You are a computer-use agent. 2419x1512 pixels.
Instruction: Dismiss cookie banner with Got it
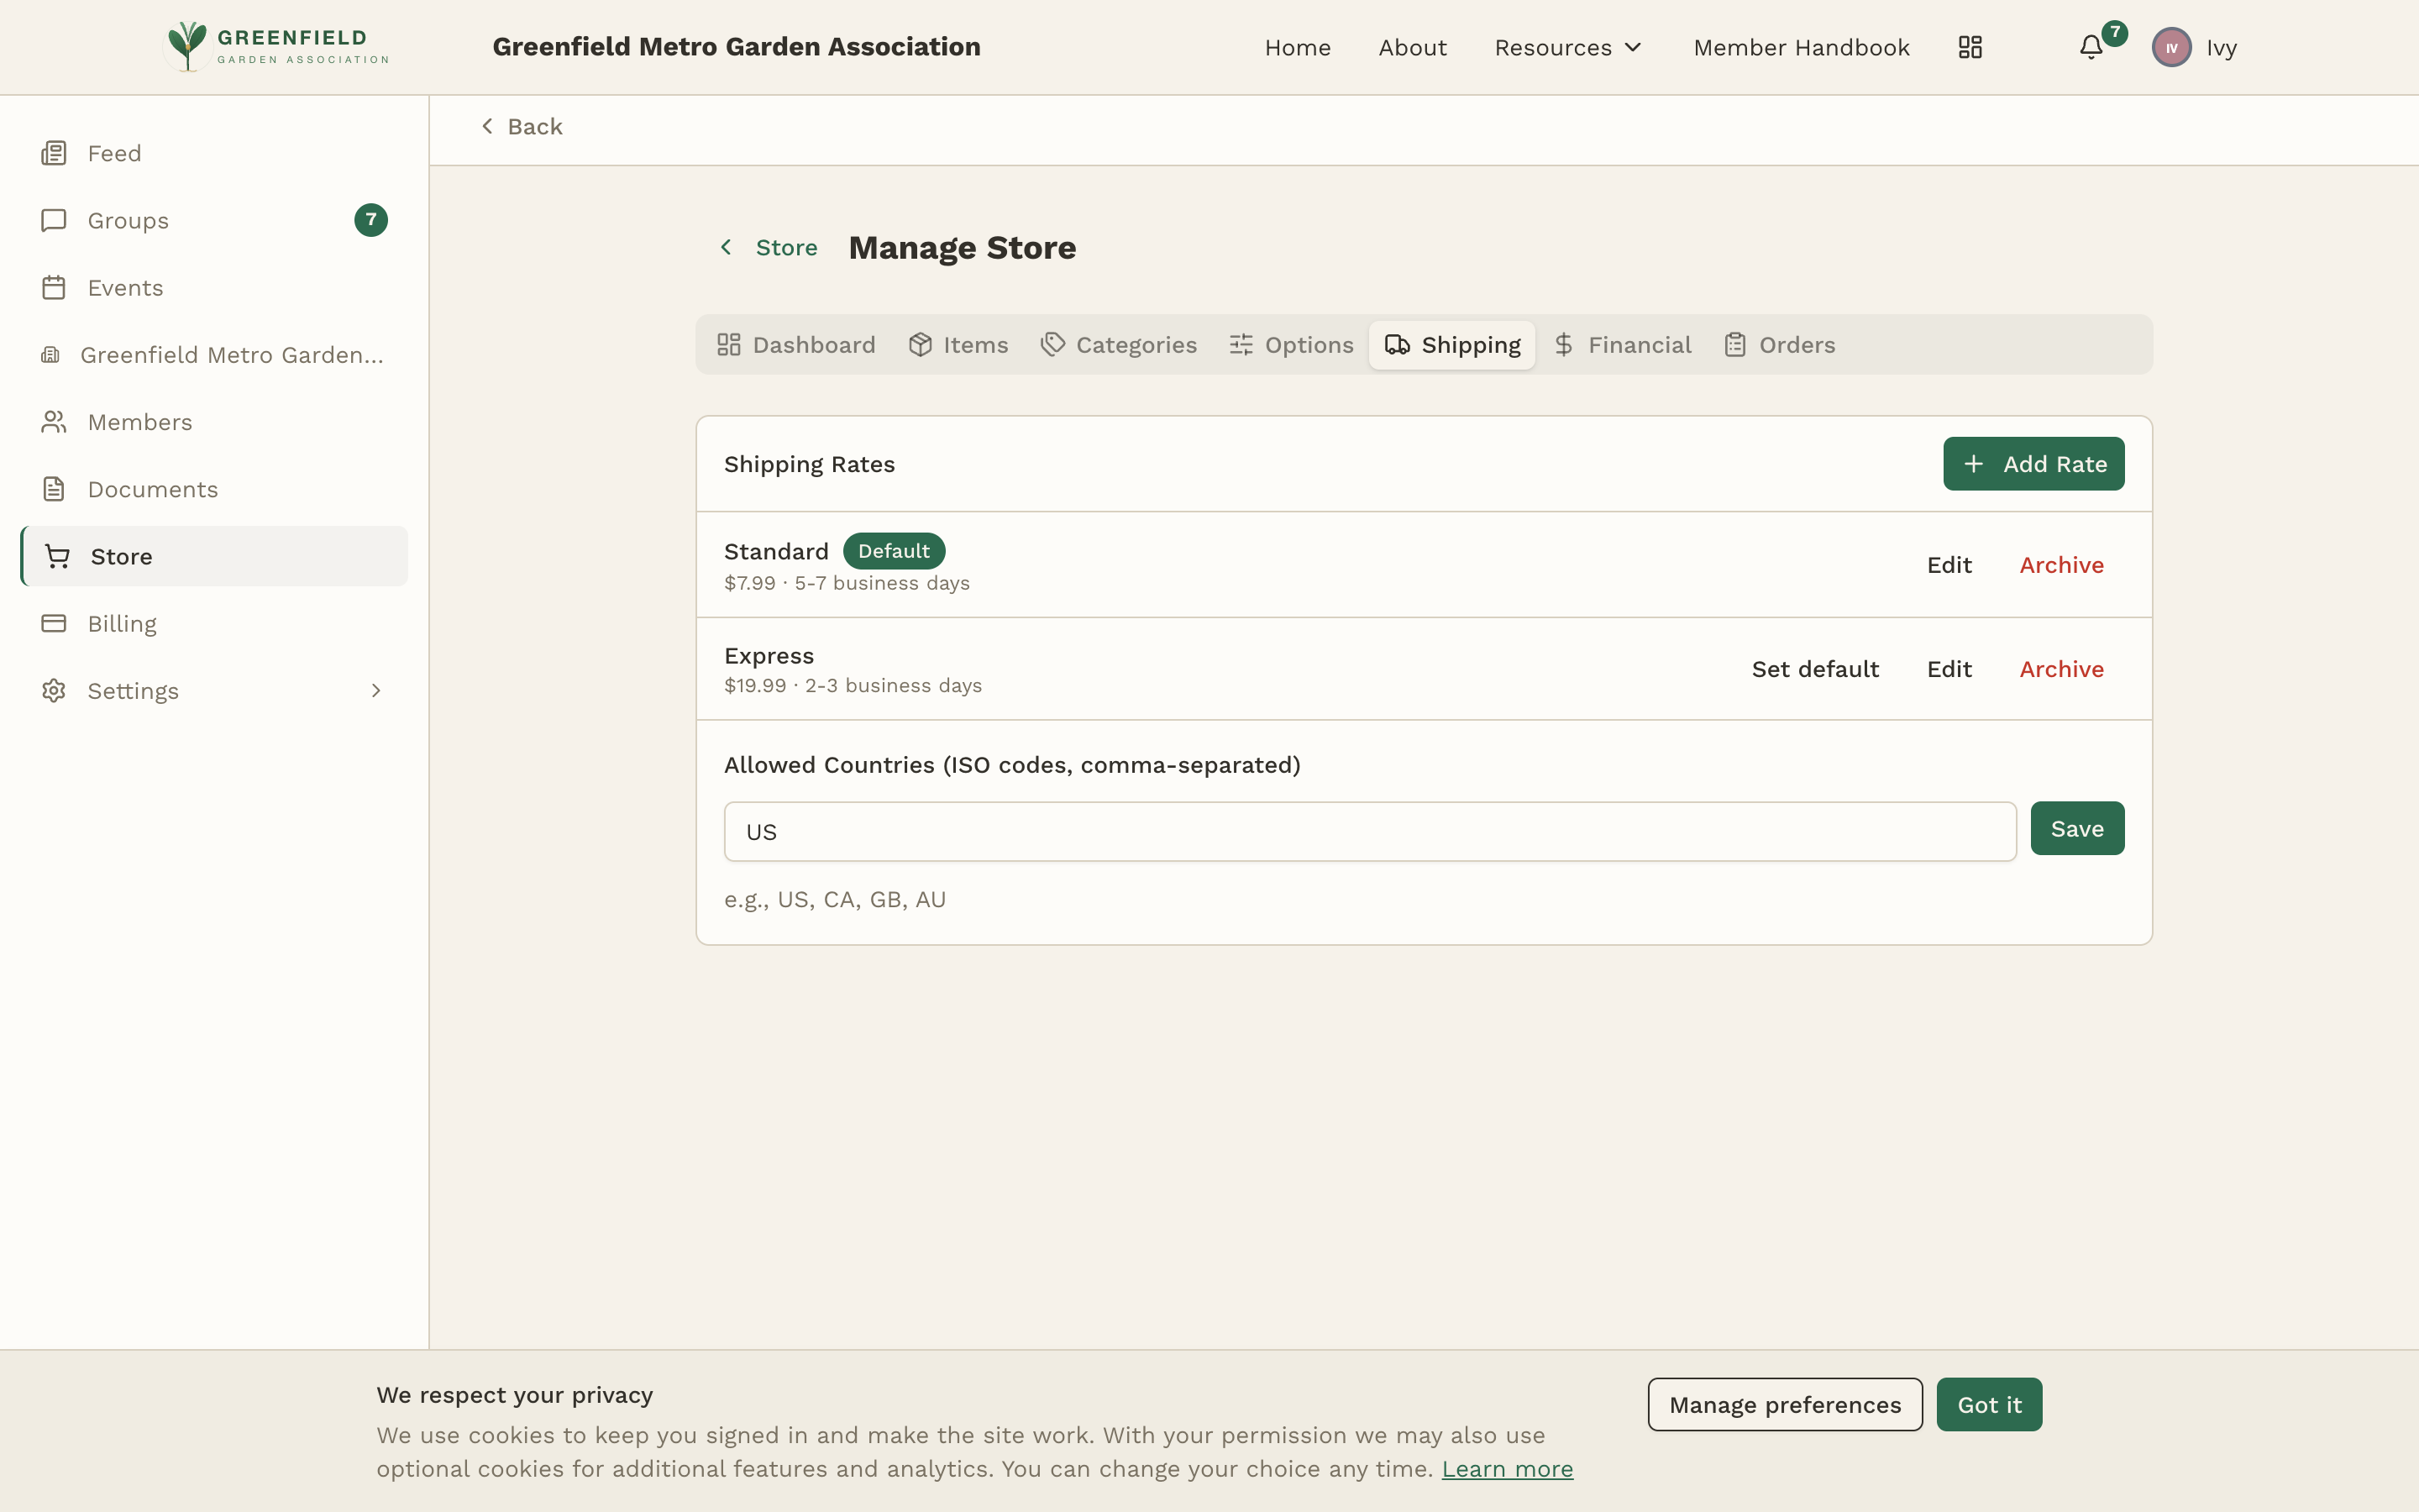pos(1989,1404)
